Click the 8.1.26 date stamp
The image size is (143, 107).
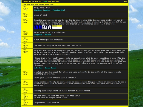[25, 91]
